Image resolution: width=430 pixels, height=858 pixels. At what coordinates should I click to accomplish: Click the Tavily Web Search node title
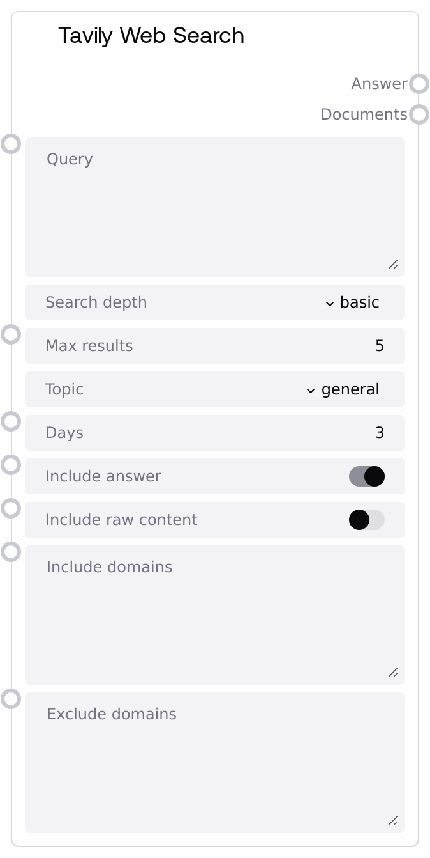click(x=151, y=36)
